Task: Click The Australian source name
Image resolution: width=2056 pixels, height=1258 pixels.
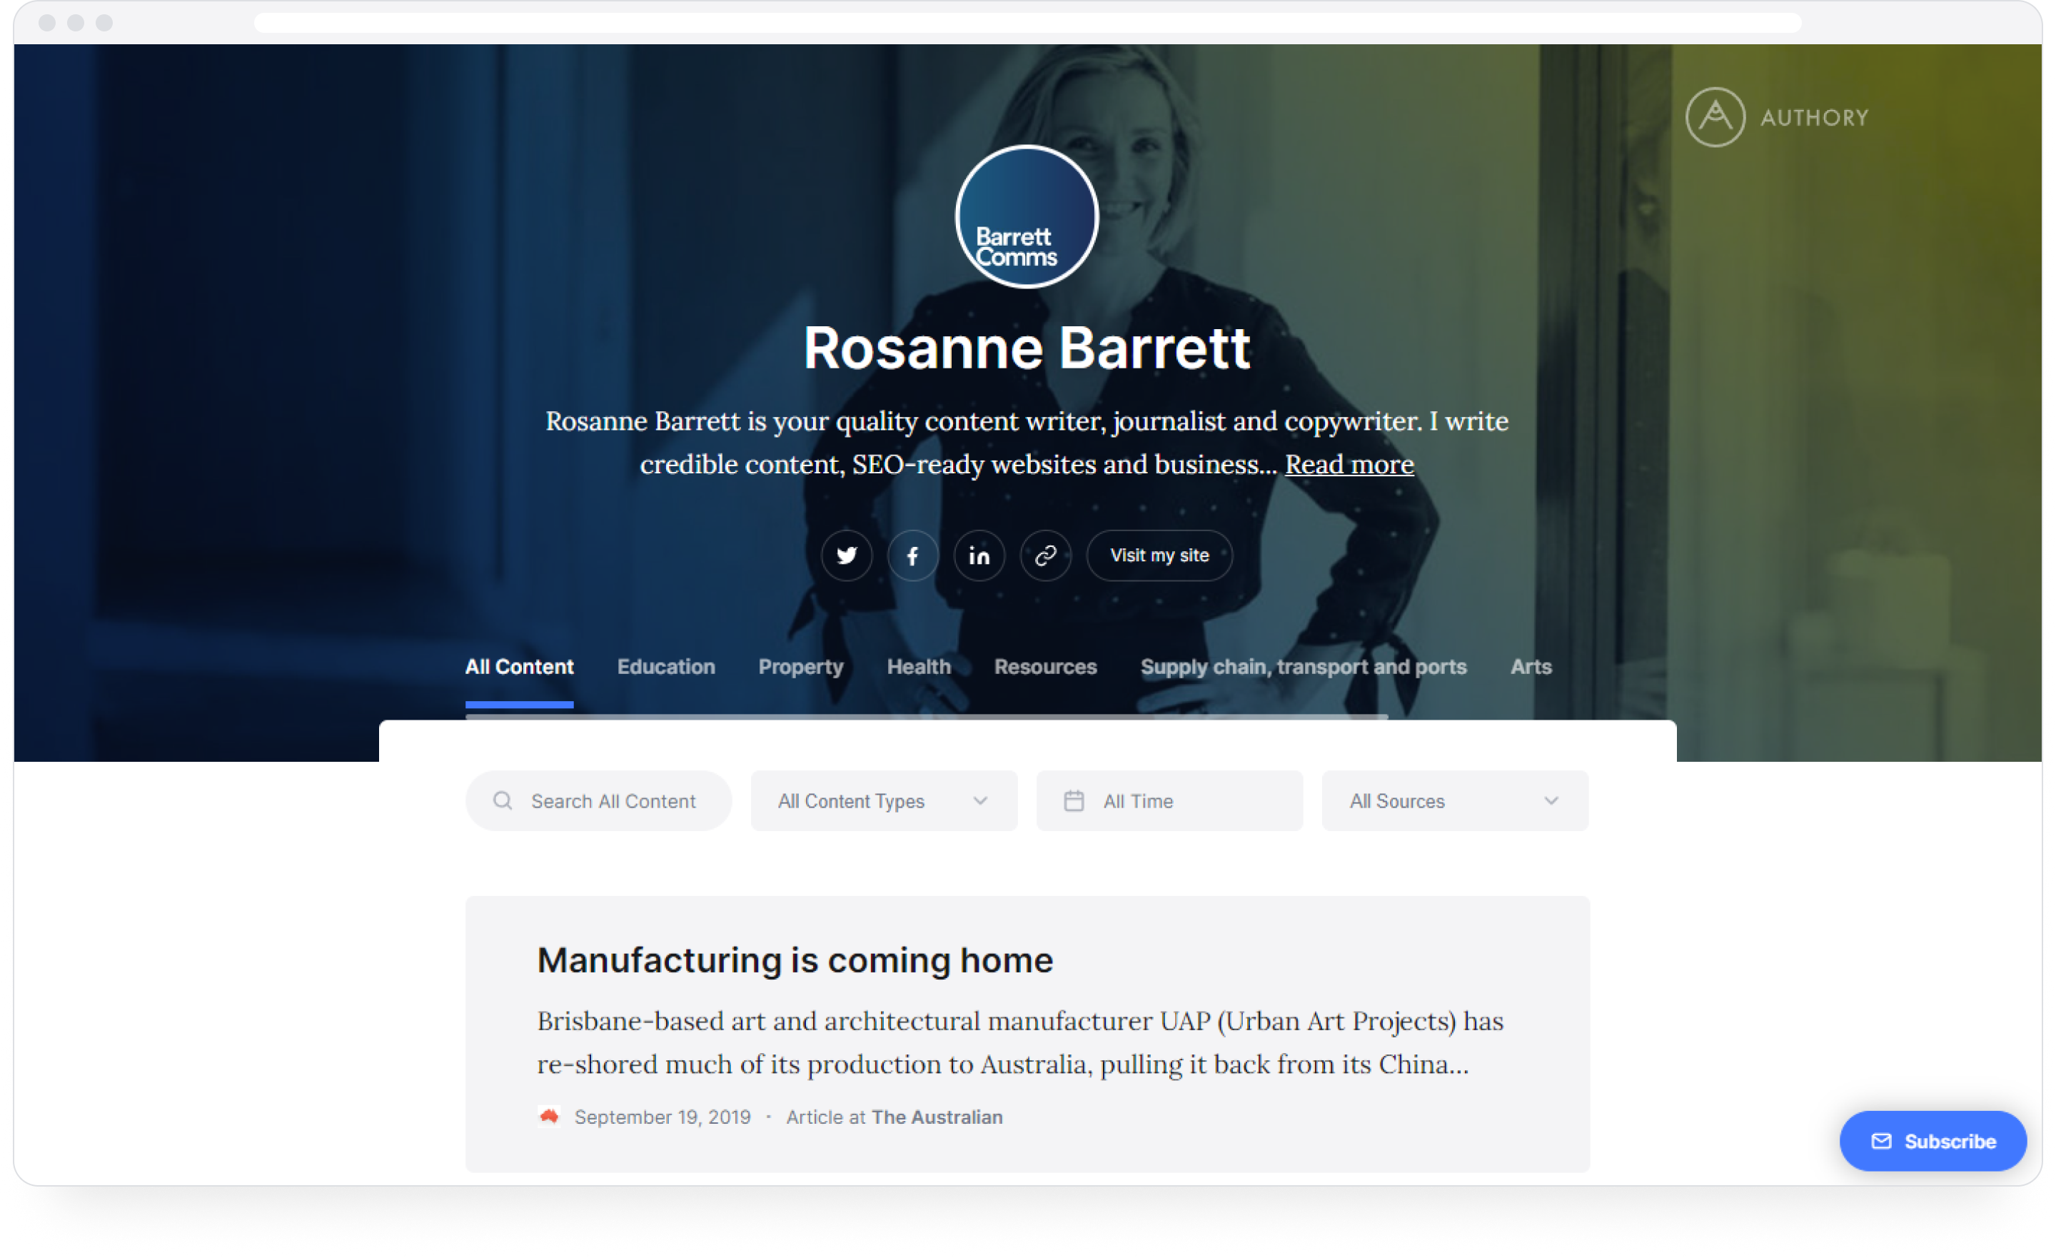Action: pyautogui.click(x=936, y=1117)
